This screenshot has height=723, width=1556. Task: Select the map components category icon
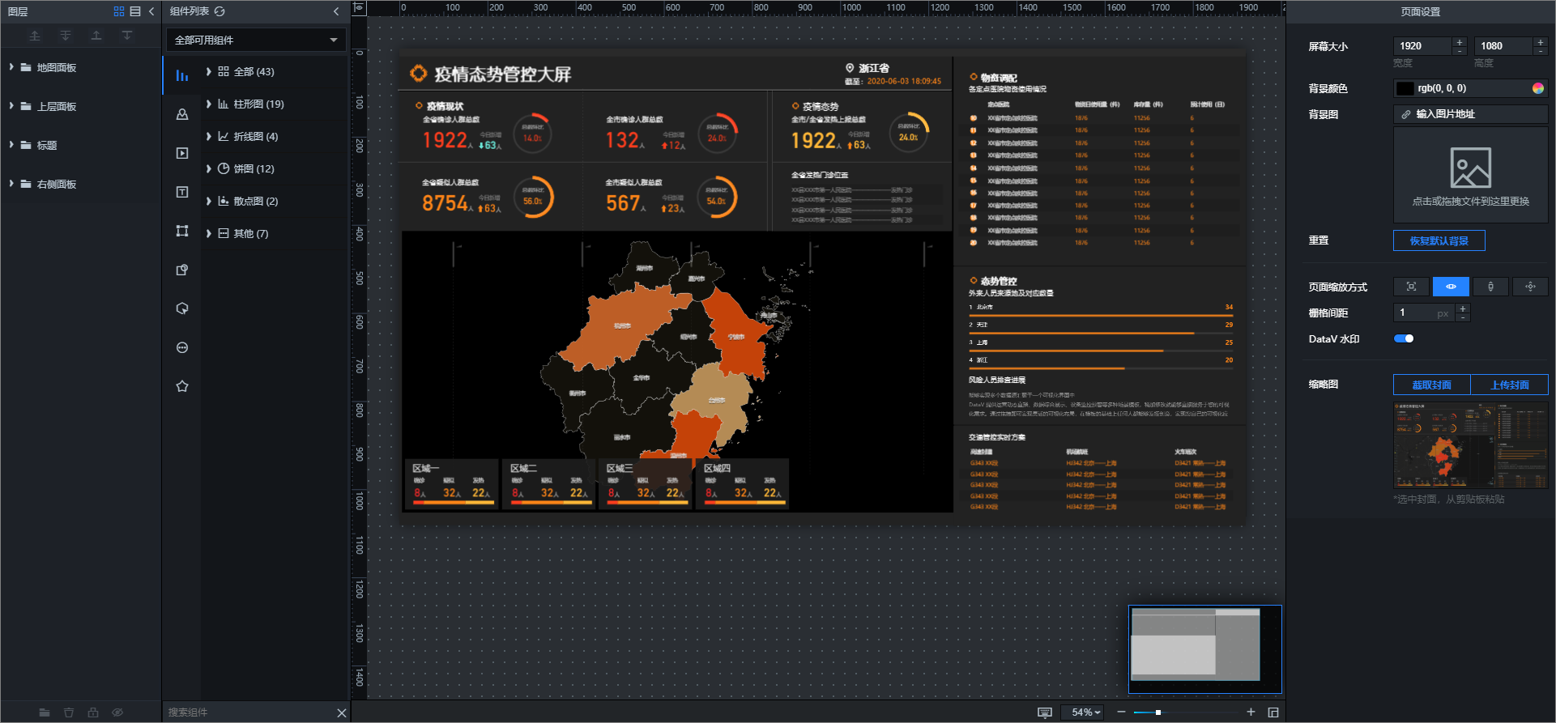coord(182,114)
